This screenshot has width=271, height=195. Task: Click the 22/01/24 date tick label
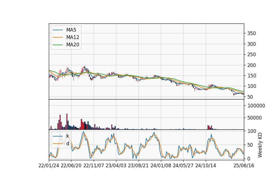click(x=49, y=166)
